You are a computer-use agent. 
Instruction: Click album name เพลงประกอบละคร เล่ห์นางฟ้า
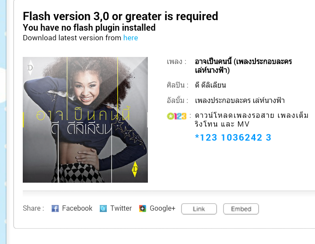[240, 100]
